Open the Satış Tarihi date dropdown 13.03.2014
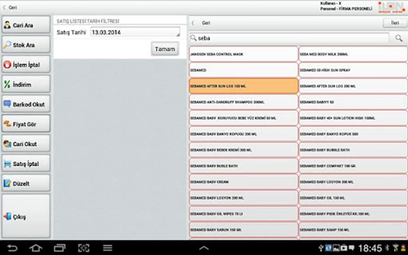The width and height of the screenshot is (408, 255). pyautogui.click(x=135, y=32)
